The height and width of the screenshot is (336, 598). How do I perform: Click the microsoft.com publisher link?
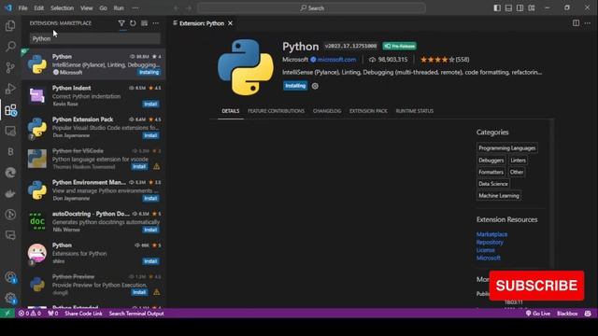(x=336, y=60)
